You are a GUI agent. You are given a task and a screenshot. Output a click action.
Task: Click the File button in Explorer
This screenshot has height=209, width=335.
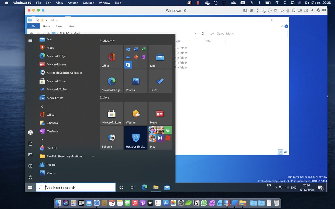point(33,26)
